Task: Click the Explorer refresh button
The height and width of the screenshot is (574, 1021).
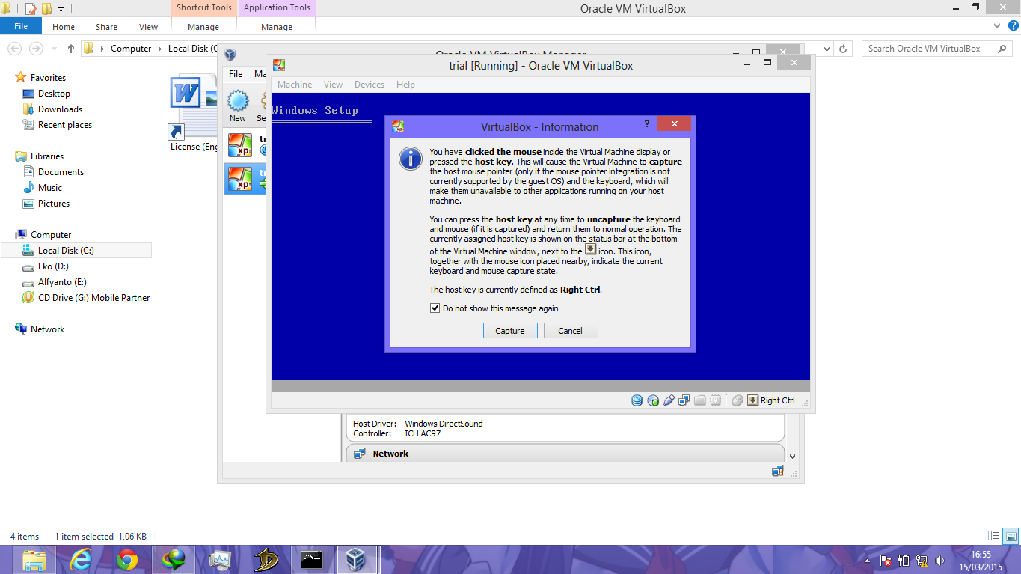Action: (x=843, y=49)
